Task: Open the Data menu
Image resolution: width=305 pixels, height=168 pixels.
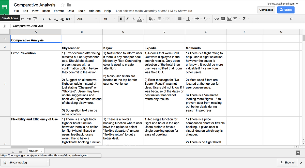Action: click(x=71, y=11)
